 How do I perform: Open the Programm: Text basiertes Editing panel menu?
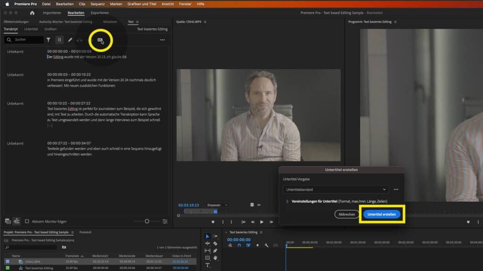(395, 22)
